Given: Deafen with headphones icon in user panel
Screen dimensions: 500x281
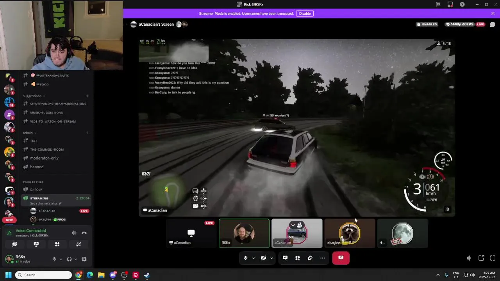Looking at the screenshot, I should [x=69, y=259].
